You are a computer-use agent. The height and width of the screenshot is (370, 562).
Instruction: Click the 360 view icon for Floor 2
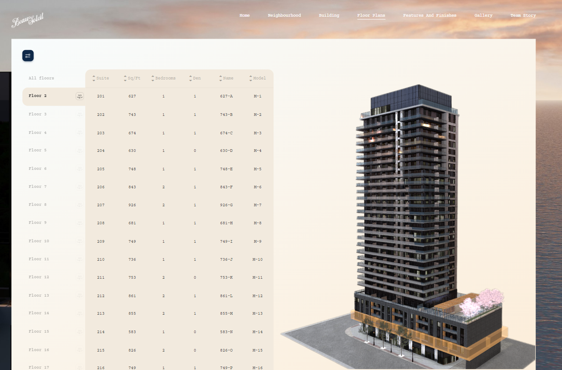point(79,96)
